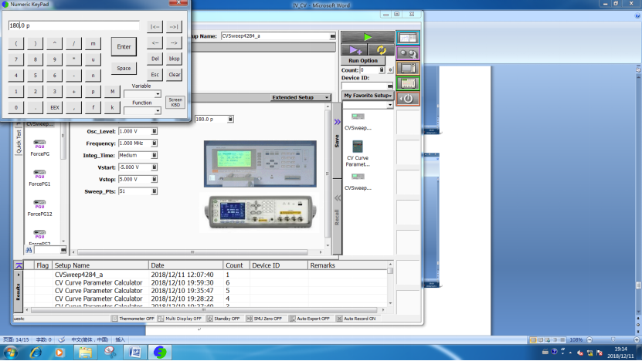
Task: Click the EEX keypad key
Action: coord(54,107)
